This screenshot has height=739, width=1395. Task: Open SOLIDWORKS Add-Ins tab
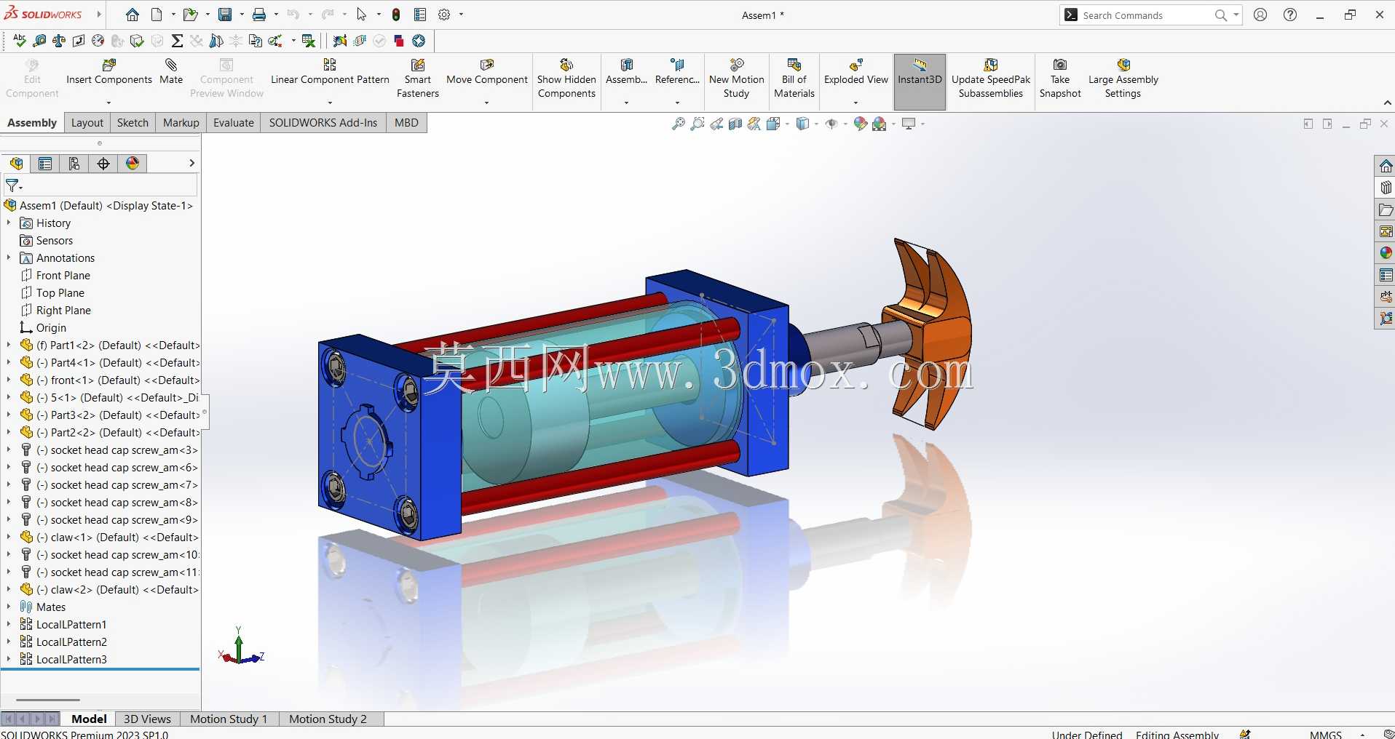(x=323, y=123)
